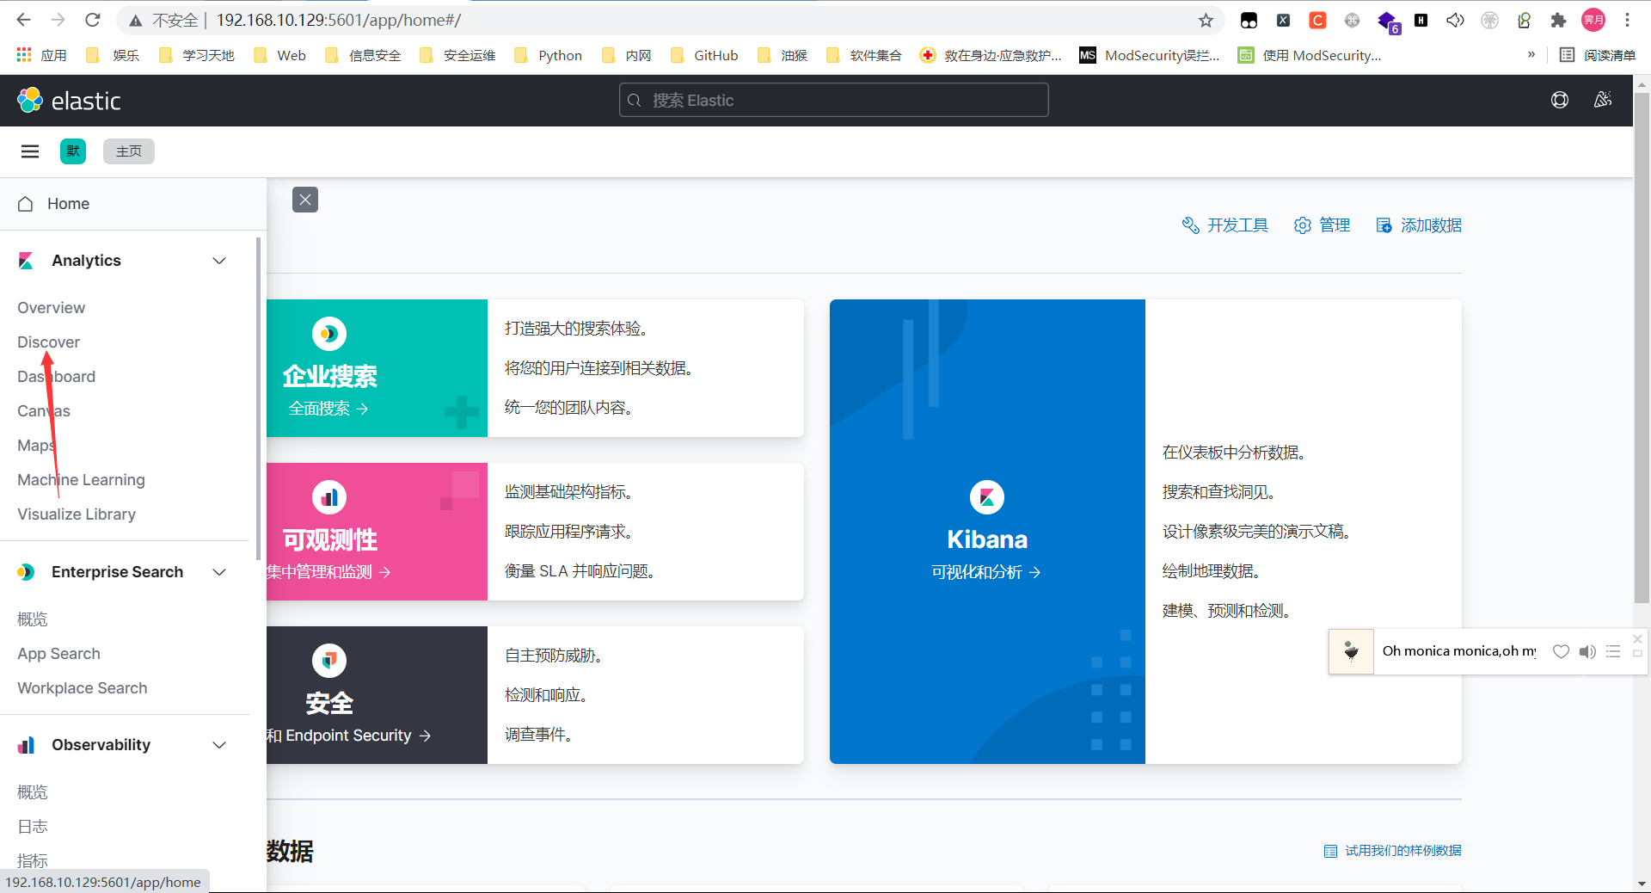This screenshot has width=1651, height=893.
Task: Open the music player playlist icon
Action: [1613, 651]
